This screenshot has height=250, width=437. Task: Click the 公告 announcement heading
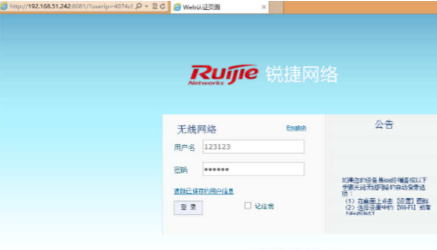click(384, 125)
